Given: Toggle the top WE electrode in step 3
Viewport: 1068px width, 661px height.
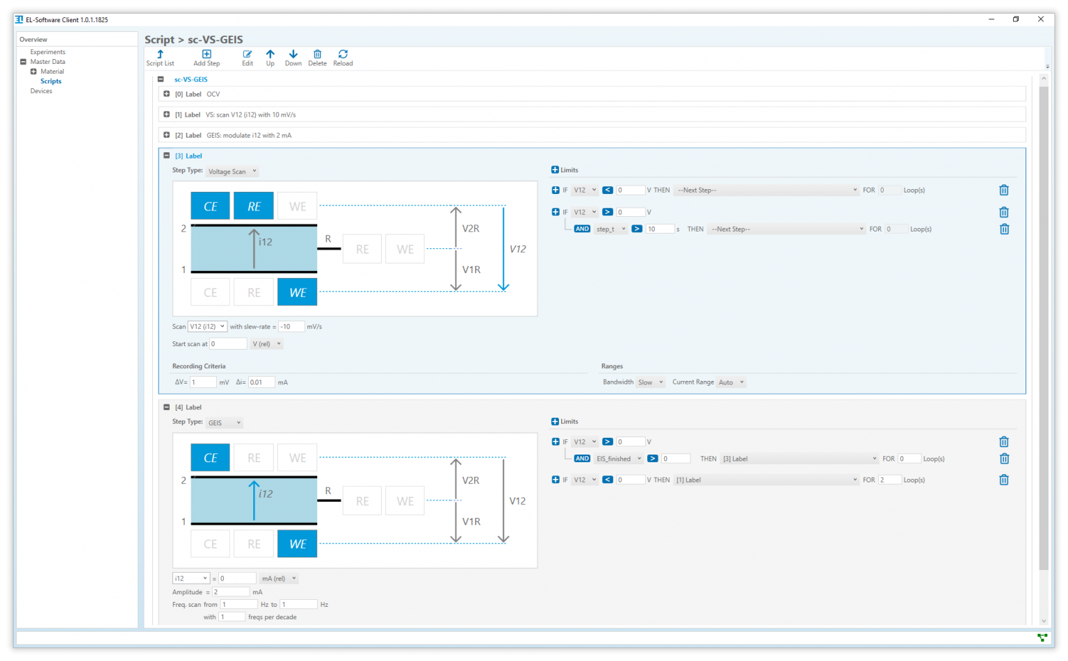Looking at the screenshot, I should (298, 206).
